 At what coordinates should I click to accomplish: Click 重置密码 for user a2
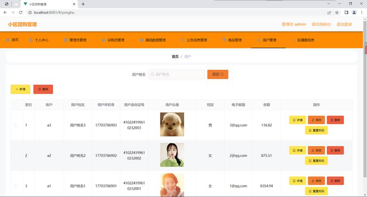tap(316, 161)
